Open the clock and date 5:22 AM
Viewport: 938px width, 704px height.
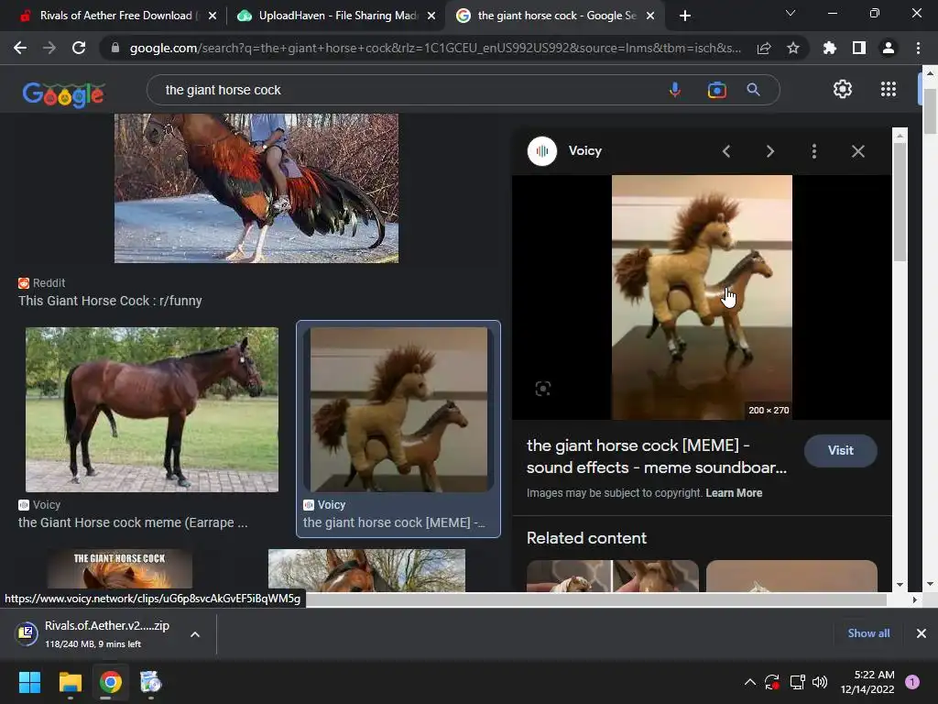click(867, 682)
